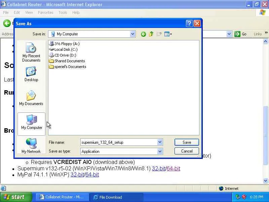
Task: Click the File name text field
Action: 119,142
